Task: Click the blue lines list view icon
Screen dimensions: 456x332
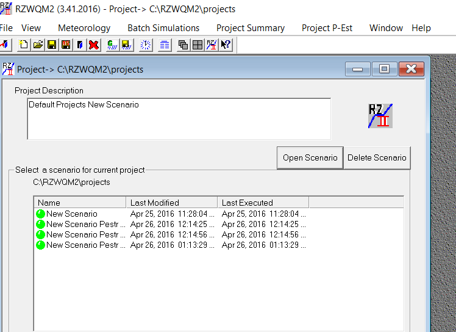Action: (x=165, y=45)
